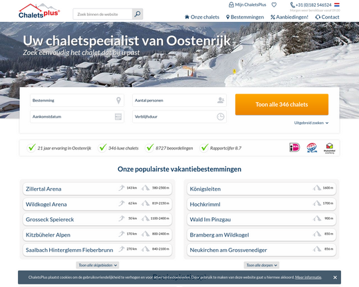The width and height of the screenshot is (359, 287).
Task: Open Kitzbüheler Alpen ski area
Action: 98,235
